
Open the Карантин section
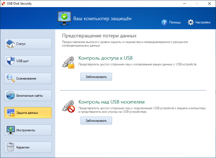28,147
